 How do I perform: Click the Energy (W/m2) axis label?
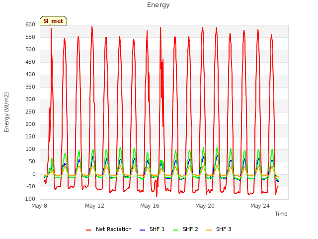click(x=6, y=112)
